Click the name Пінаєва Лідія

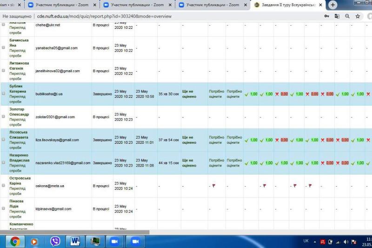16,204
